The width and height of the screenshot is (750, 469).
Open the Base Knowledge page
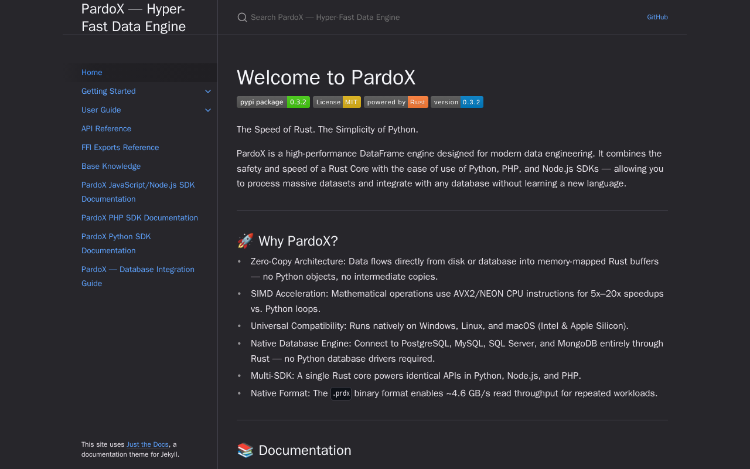tap(111, 166)
